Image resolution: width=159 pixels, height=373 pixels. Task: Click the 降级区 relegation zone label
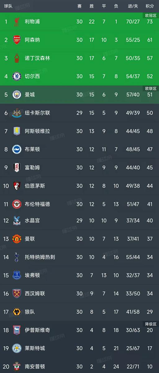(x=151, y=324)
